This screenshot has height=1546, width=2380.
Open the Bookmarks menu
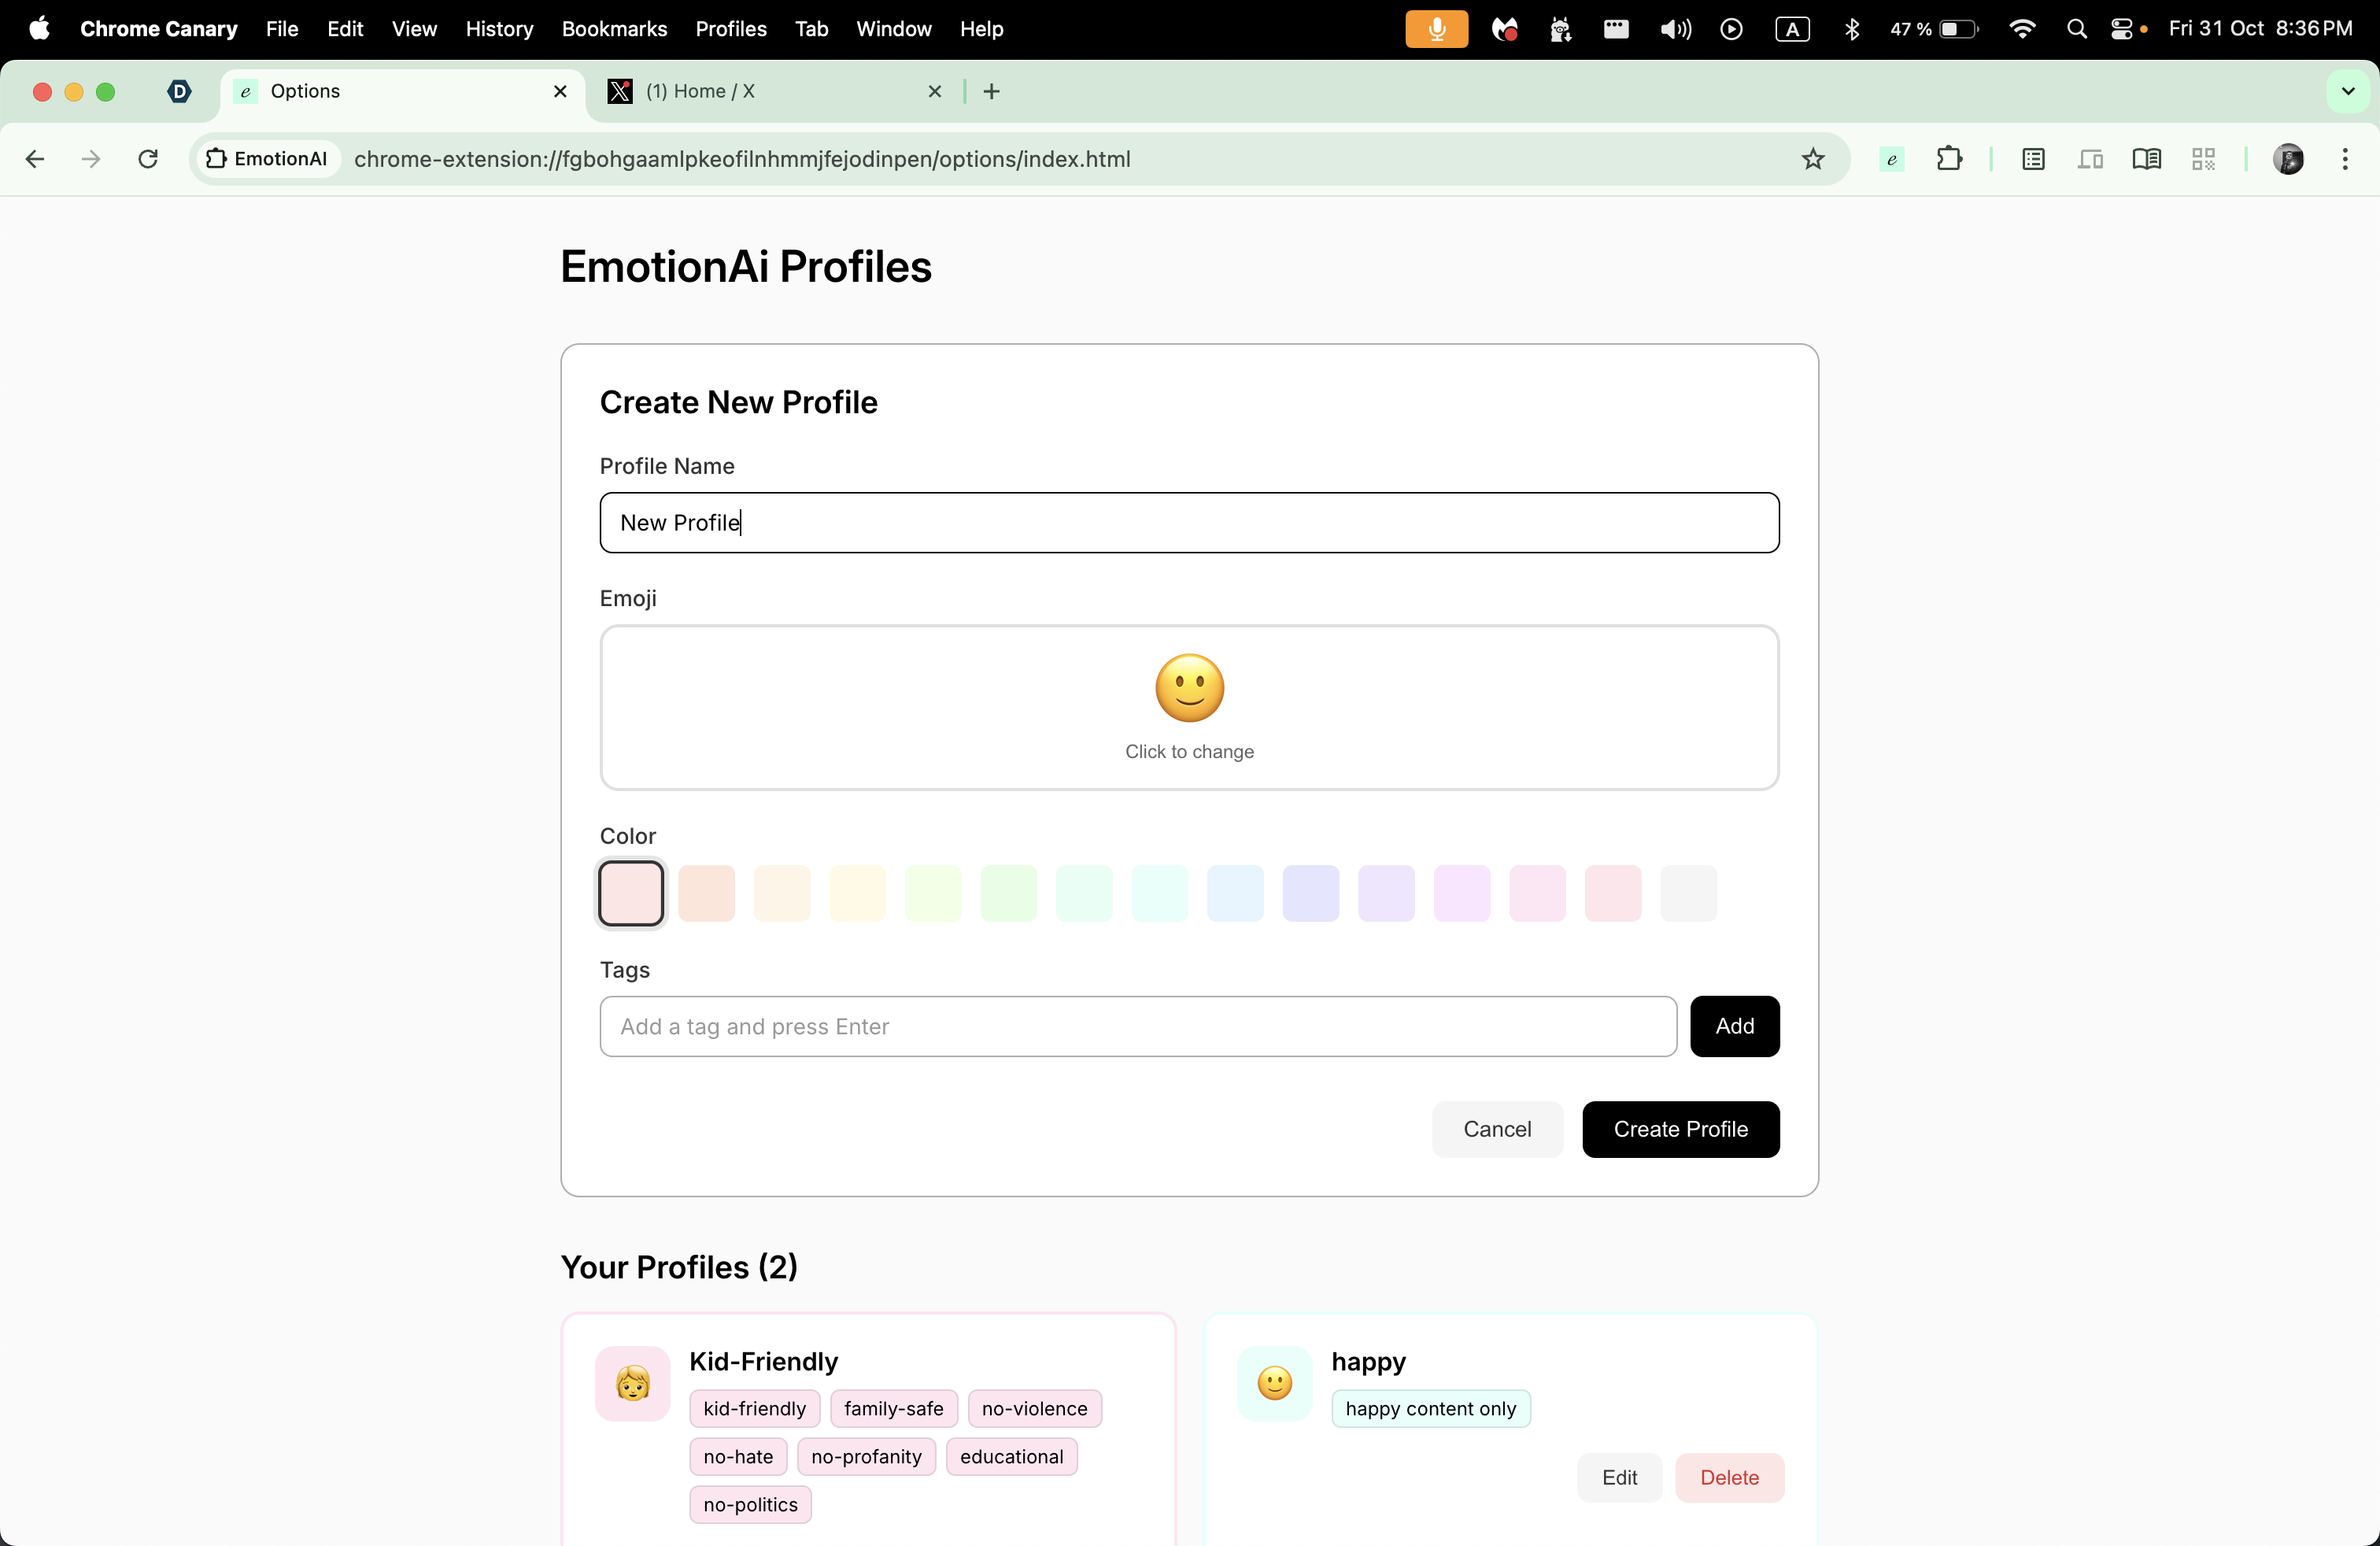point(614,29)
